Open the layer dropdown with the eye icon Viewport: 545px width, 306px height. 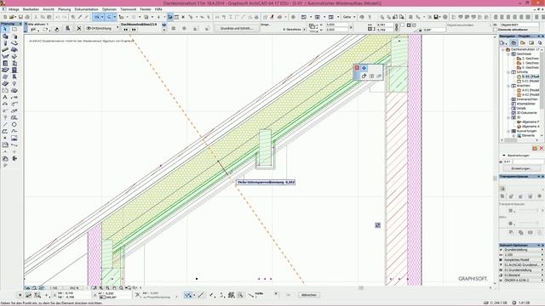[x=102, y=28]
